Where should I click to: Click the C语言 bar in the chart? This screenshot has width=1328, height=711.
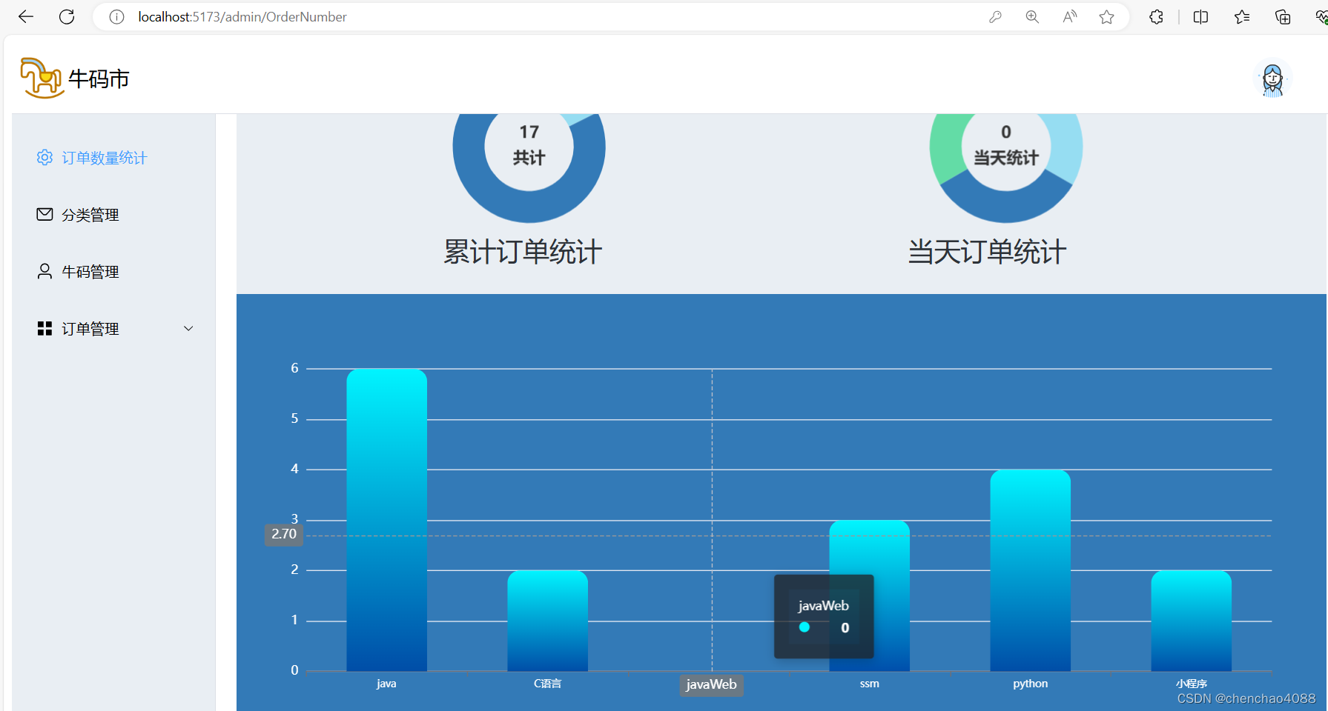click(547, 621)
